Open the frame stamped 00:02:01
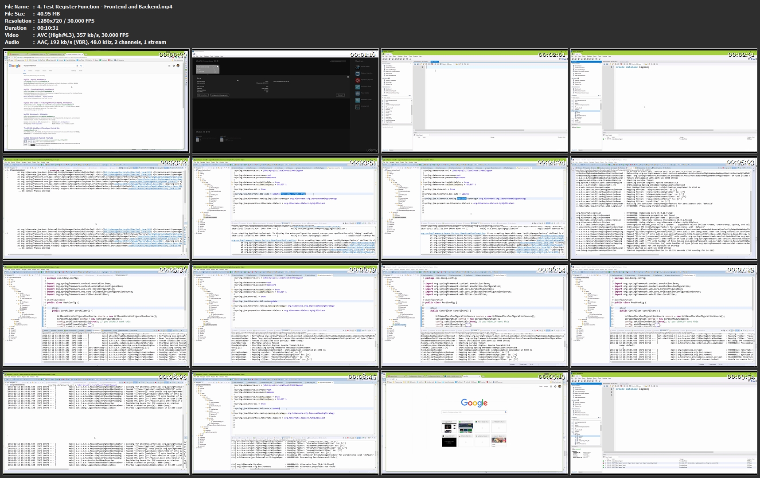The image size is (760, 478). click(475, 101)
